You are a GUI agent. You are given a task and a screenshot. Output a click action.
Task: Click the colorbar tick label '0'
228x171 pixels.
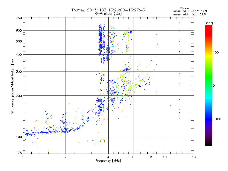point(214,85)
